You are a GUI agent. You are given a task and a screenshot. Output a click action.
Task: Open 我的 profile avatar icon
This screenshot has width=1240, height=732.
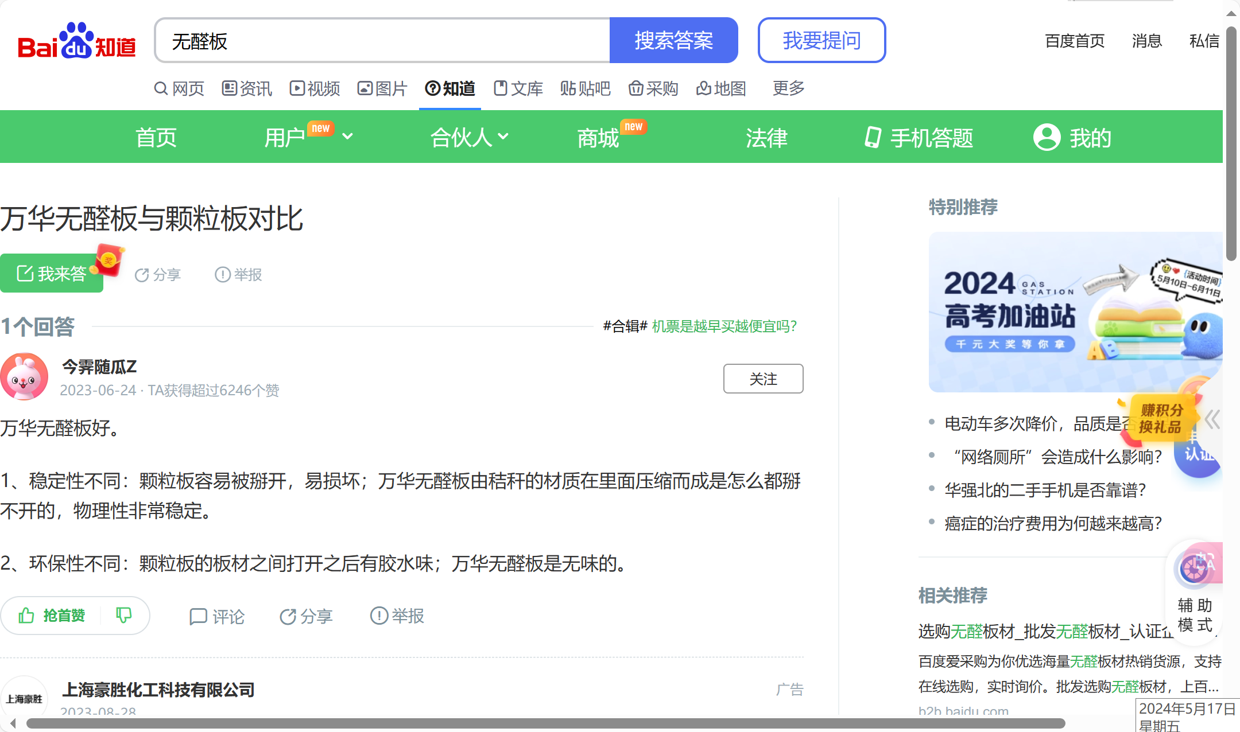click(x=1047, y=138)
